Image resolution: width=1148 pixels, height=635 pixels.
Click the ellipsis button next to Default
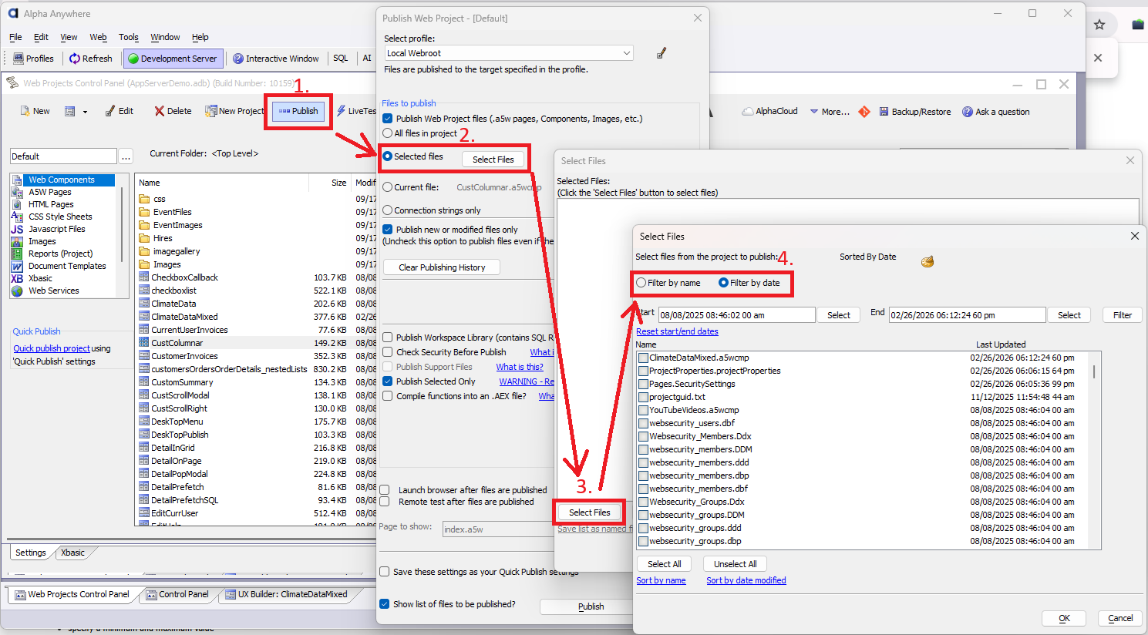point(126,156)
